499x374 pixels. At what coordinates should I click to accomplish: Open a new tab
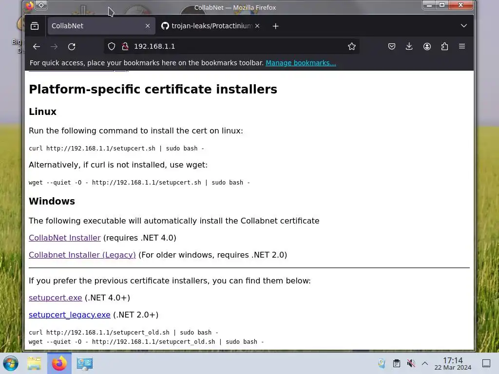pyautogui.click(x=276, y=26)
